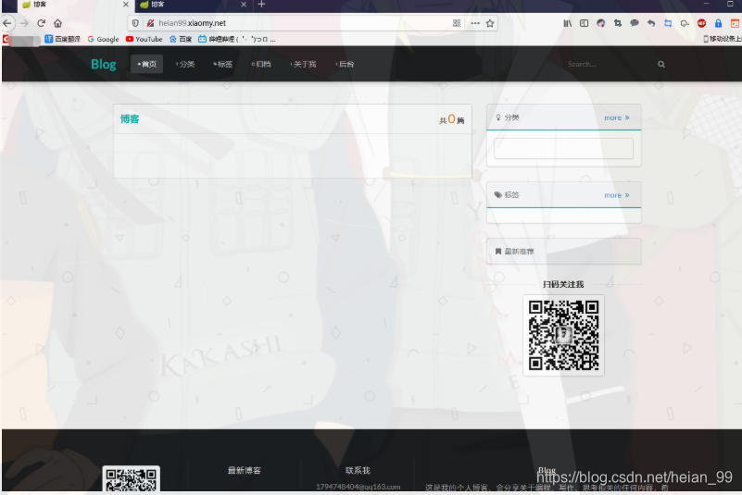Select the 首页 nav item

[146, 64]
